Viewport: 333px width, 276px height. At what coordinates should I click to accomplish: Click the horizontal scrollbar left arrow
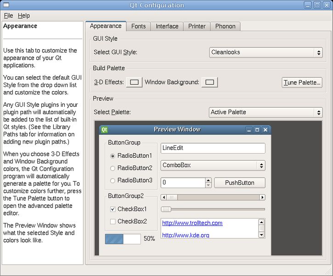(x=164, y=197)
